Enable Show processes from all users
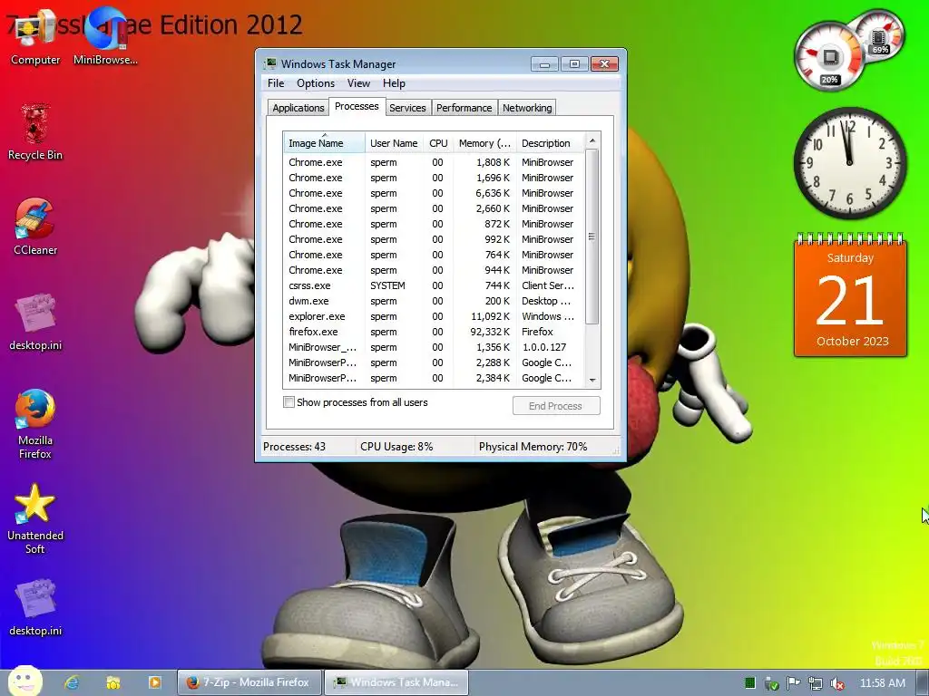The image size is (929, 696). click(x=288, y=402)
